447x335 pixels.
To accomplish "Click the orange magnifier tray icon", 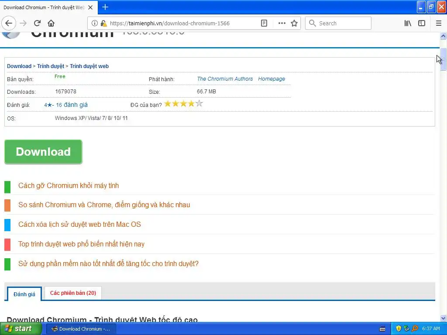I will 415,329.
